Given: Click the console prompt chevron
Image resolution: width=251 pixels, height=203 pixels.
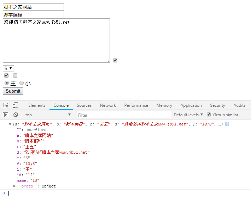Looking at the screenshot, I should [4, 193].
